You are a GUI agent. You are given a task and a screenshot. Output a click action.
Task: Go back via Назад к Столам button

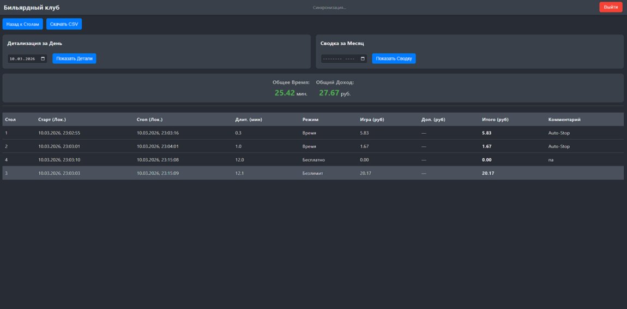[22, 24]
